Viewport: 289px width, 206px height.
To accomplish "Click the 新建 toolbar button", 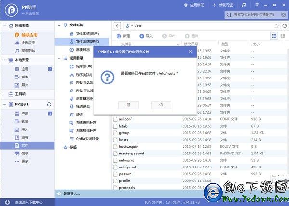I will (x=123, y=36).
